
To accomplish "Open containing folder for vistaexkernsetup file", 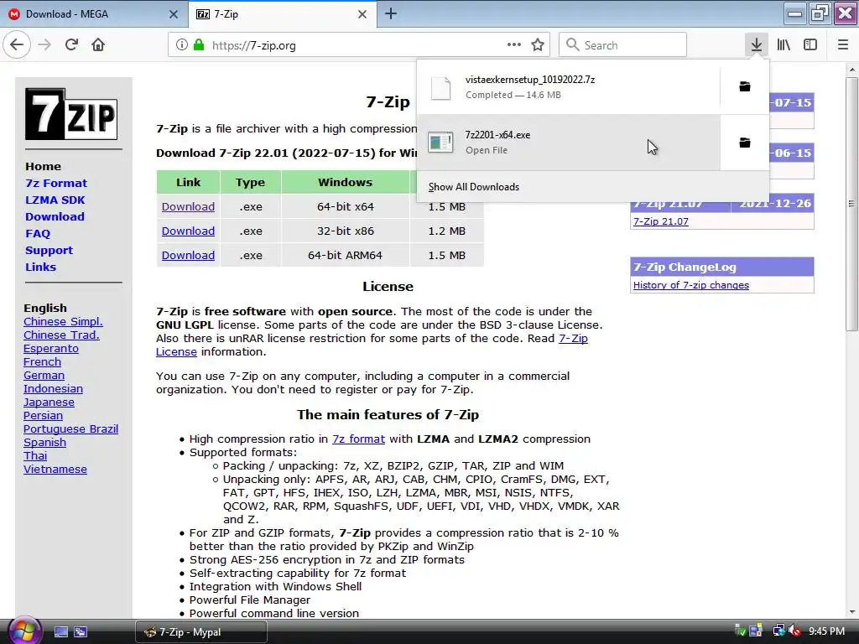I will click(x=745, y=86).
